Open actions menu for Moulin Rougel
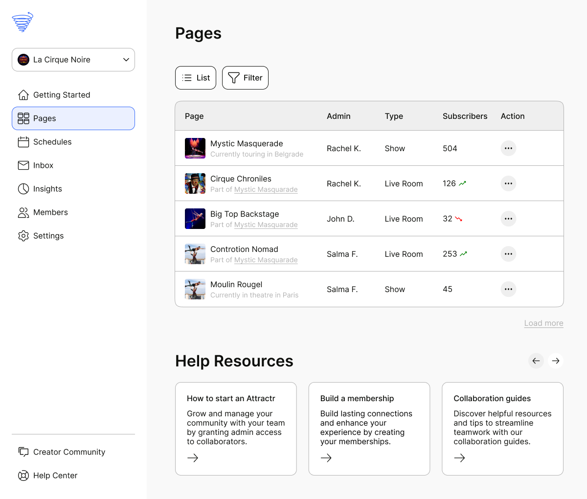 pos(508,289)
